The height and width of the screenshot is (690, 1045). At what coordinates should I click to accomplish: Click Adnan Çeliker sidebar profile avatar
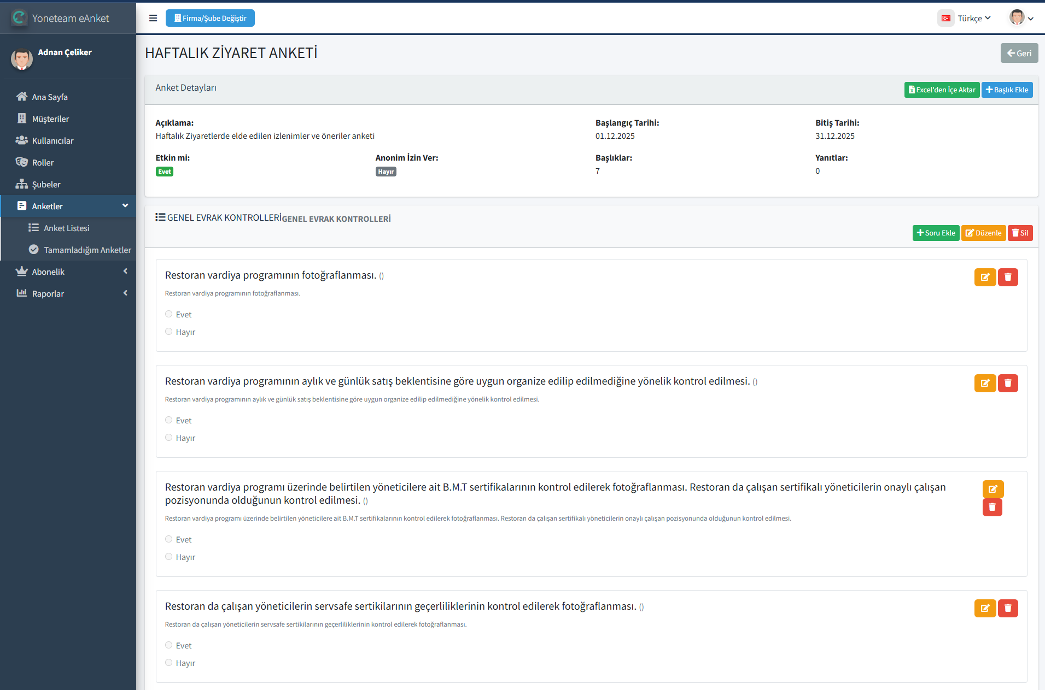(x=22, y=59)
